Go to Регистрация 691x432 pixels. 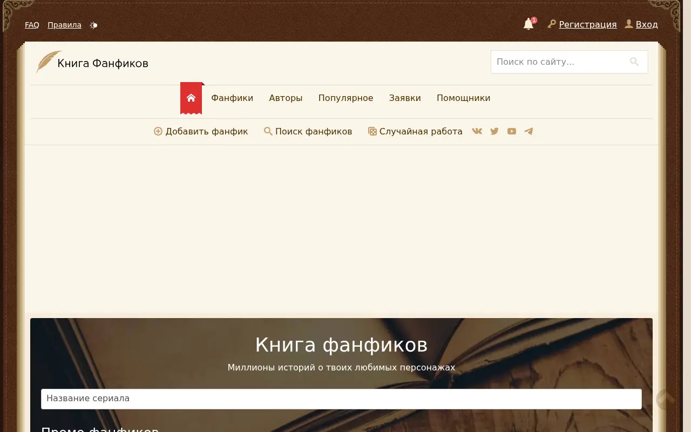click(x=588, y=24)
